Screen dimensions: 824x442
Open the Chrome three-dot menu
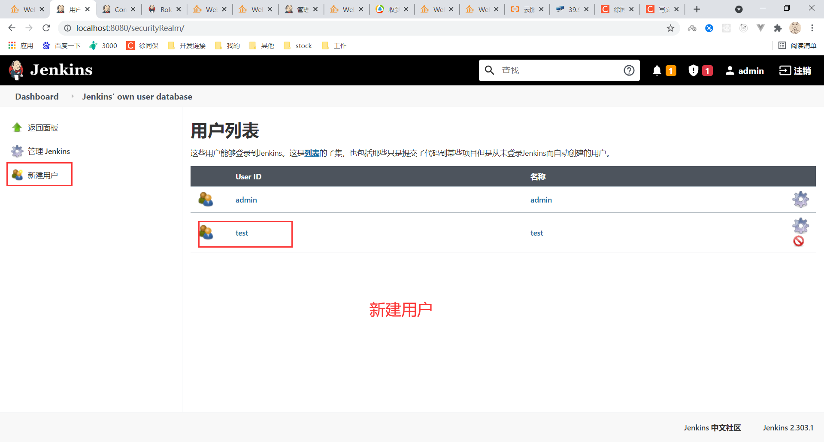pos(812,28)
